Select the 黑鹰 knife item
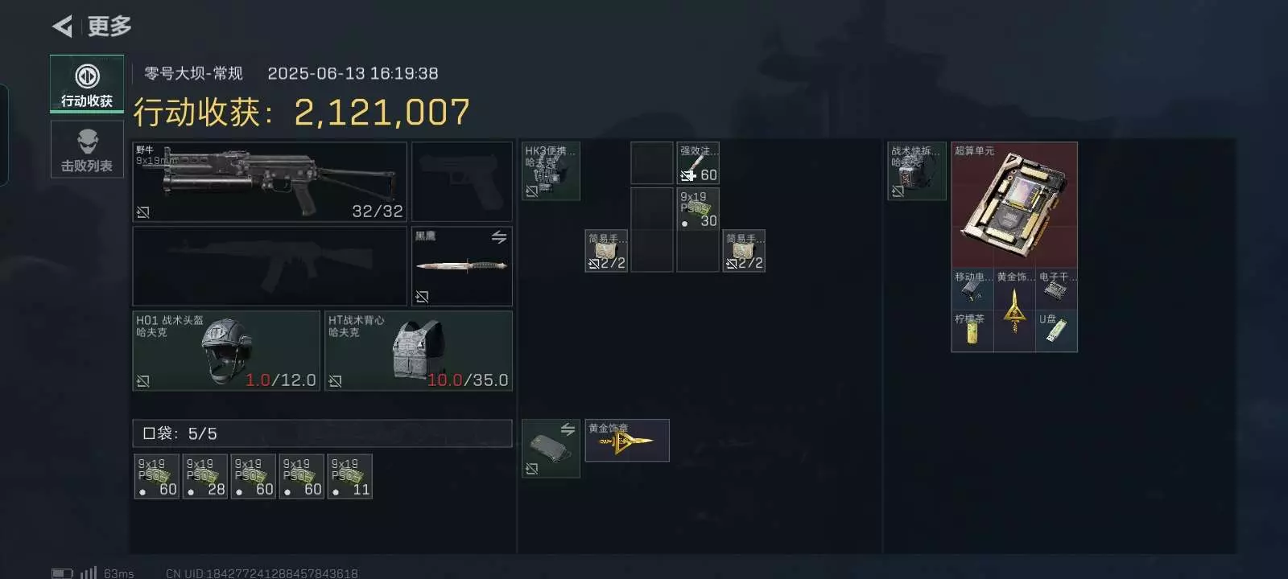Image resolution: width=1288 pixels, height=579 pixels. pos(462,266)
